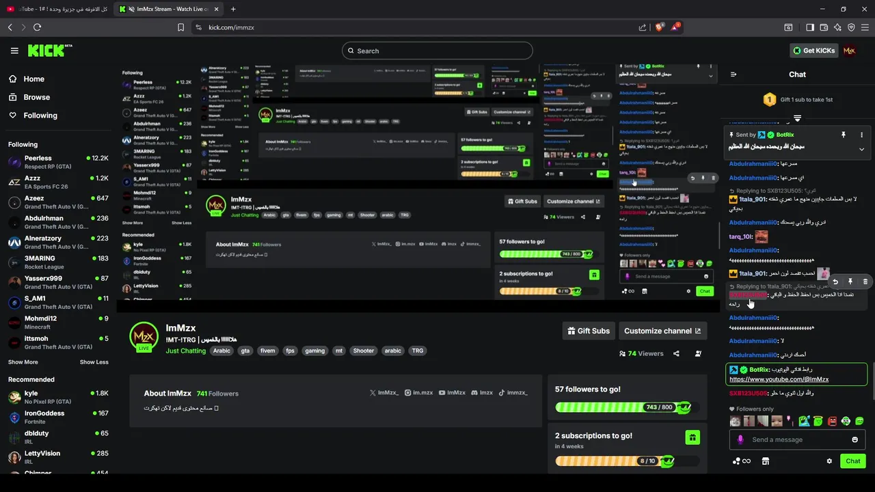Open chat settings gear
The width and height of the screenshot is (875, 492).
(829, 461)
